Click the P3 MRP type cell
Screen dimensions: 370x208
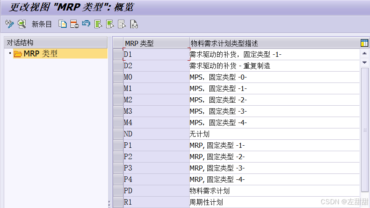pos(156,168)
